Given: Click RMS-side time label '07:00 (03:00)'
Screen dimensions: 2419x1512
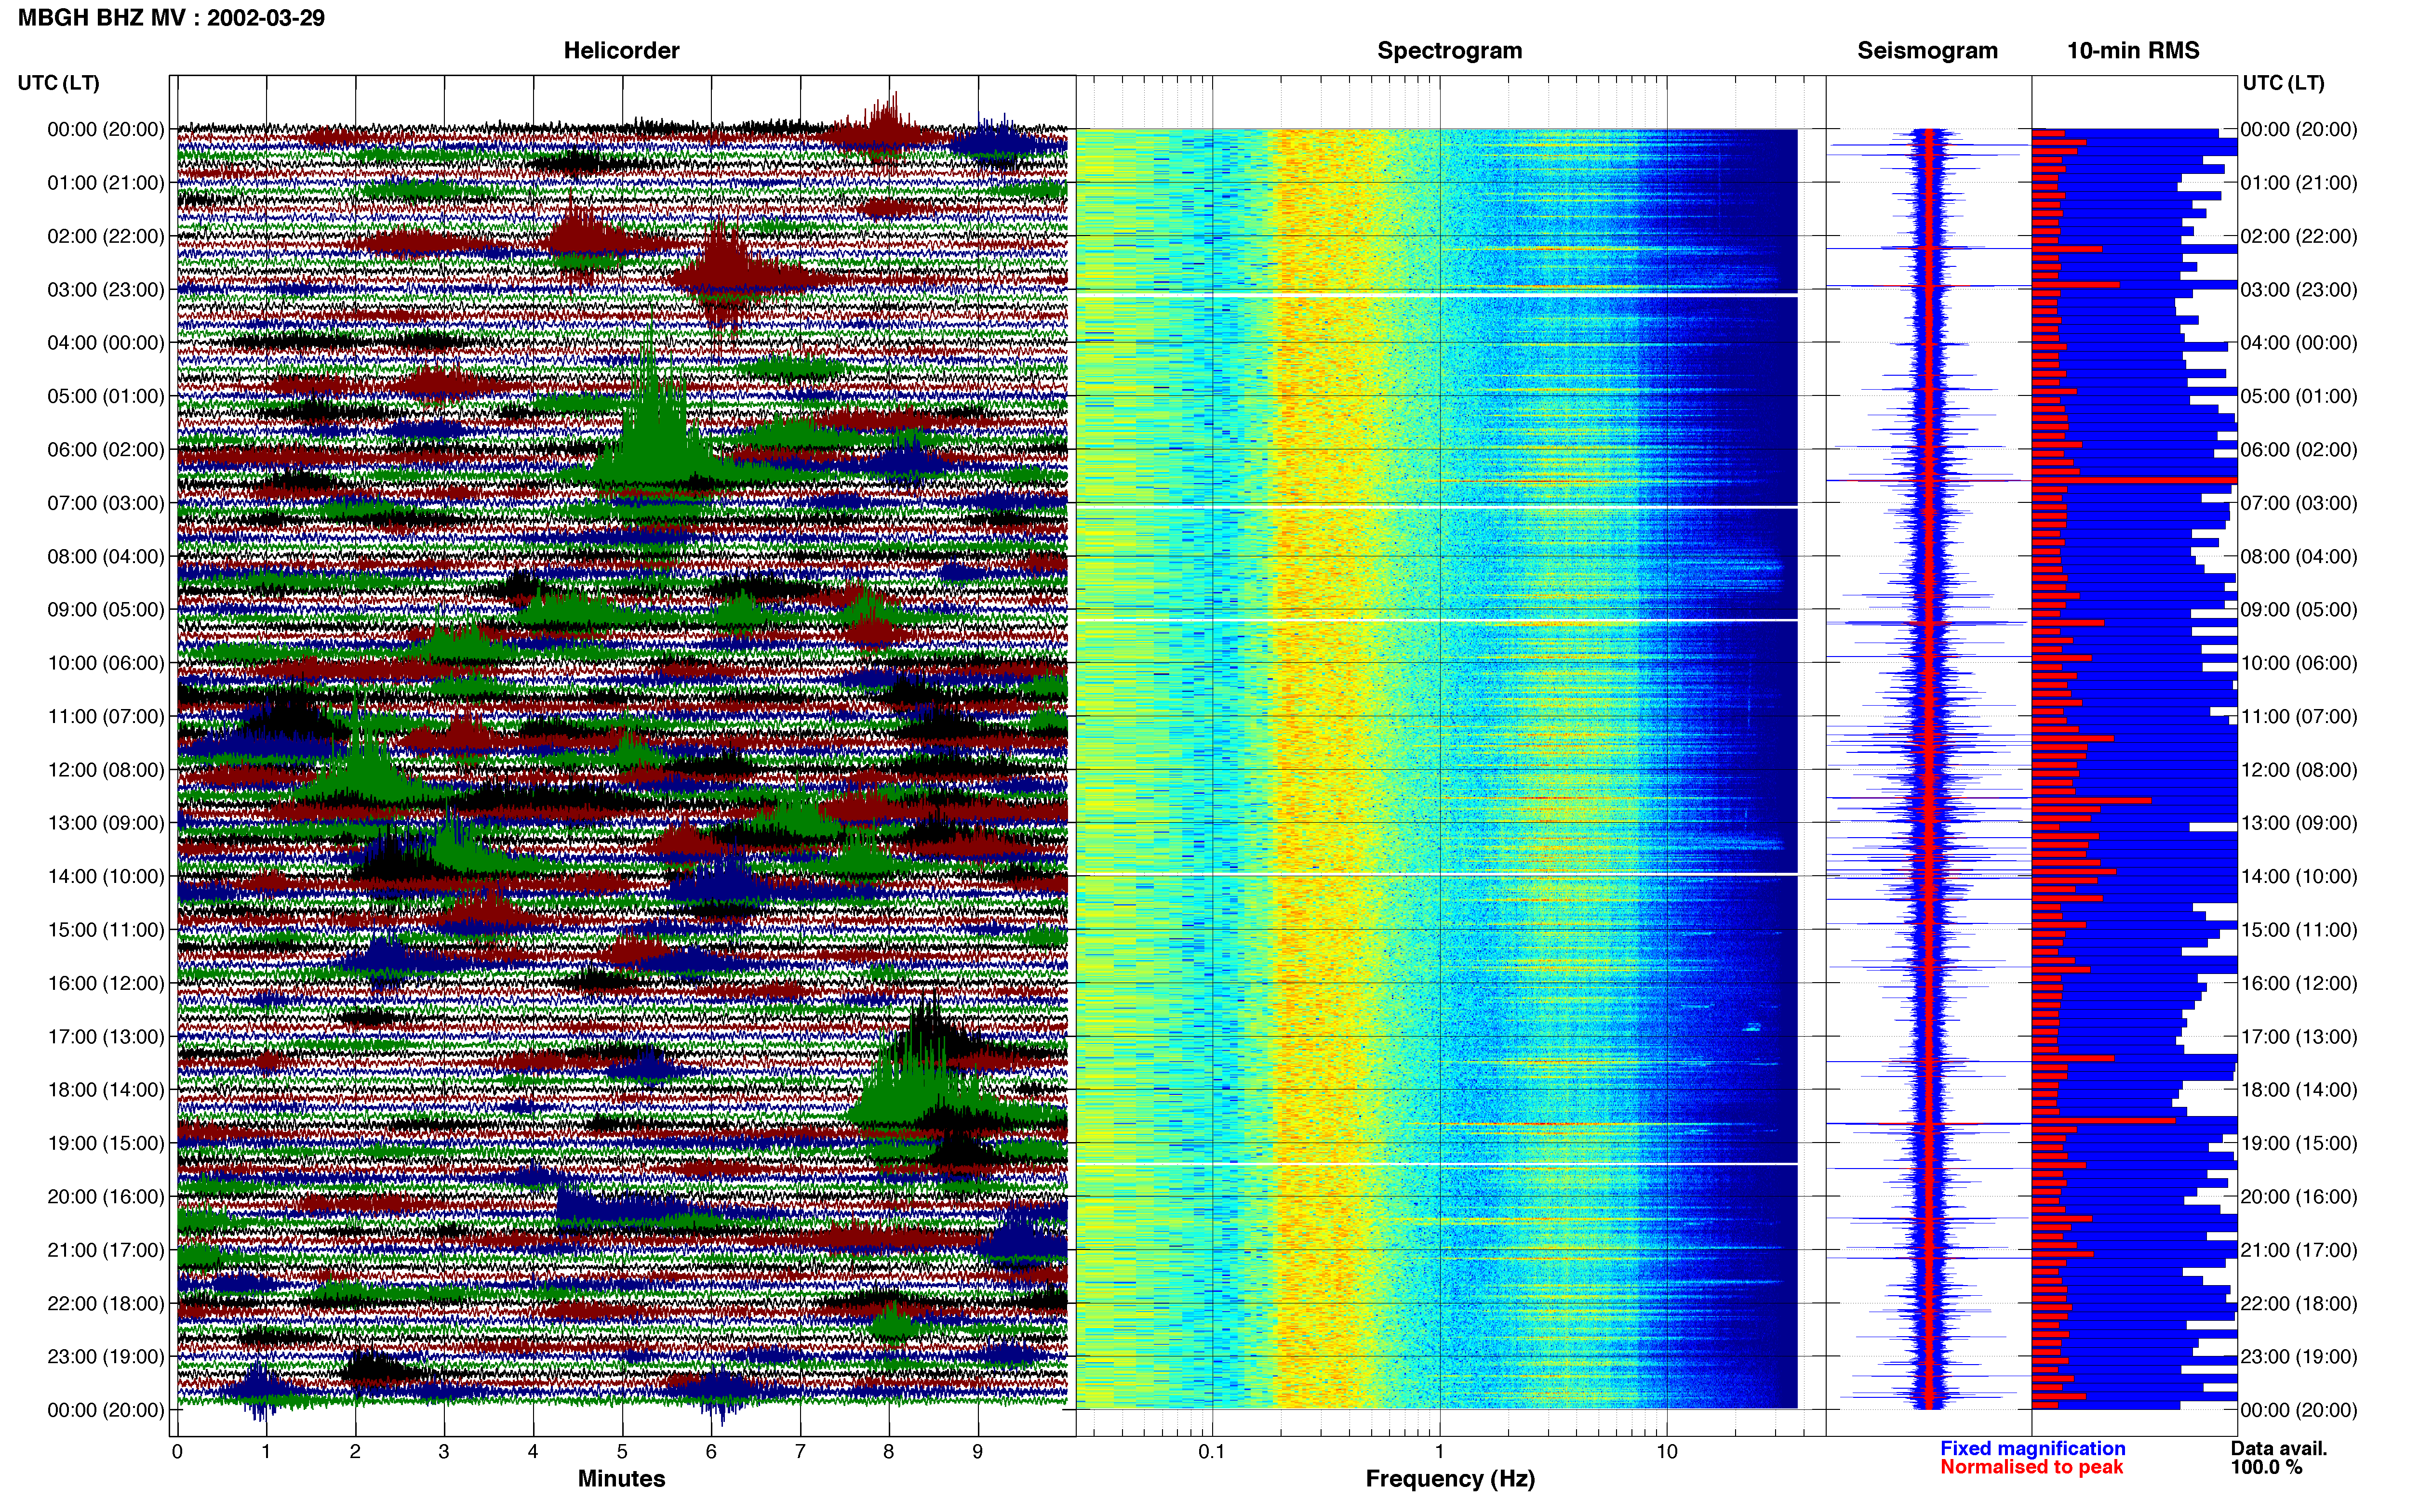Looking at the screenshot, I should [2299, 503].
